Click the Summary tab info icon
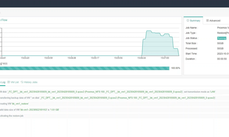The height and width of the screenshot is (137, 229). click(x=188, y=21)
